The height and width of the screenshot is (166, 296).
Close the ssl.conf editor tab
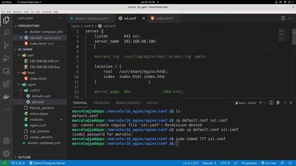(x=144, y=18)
